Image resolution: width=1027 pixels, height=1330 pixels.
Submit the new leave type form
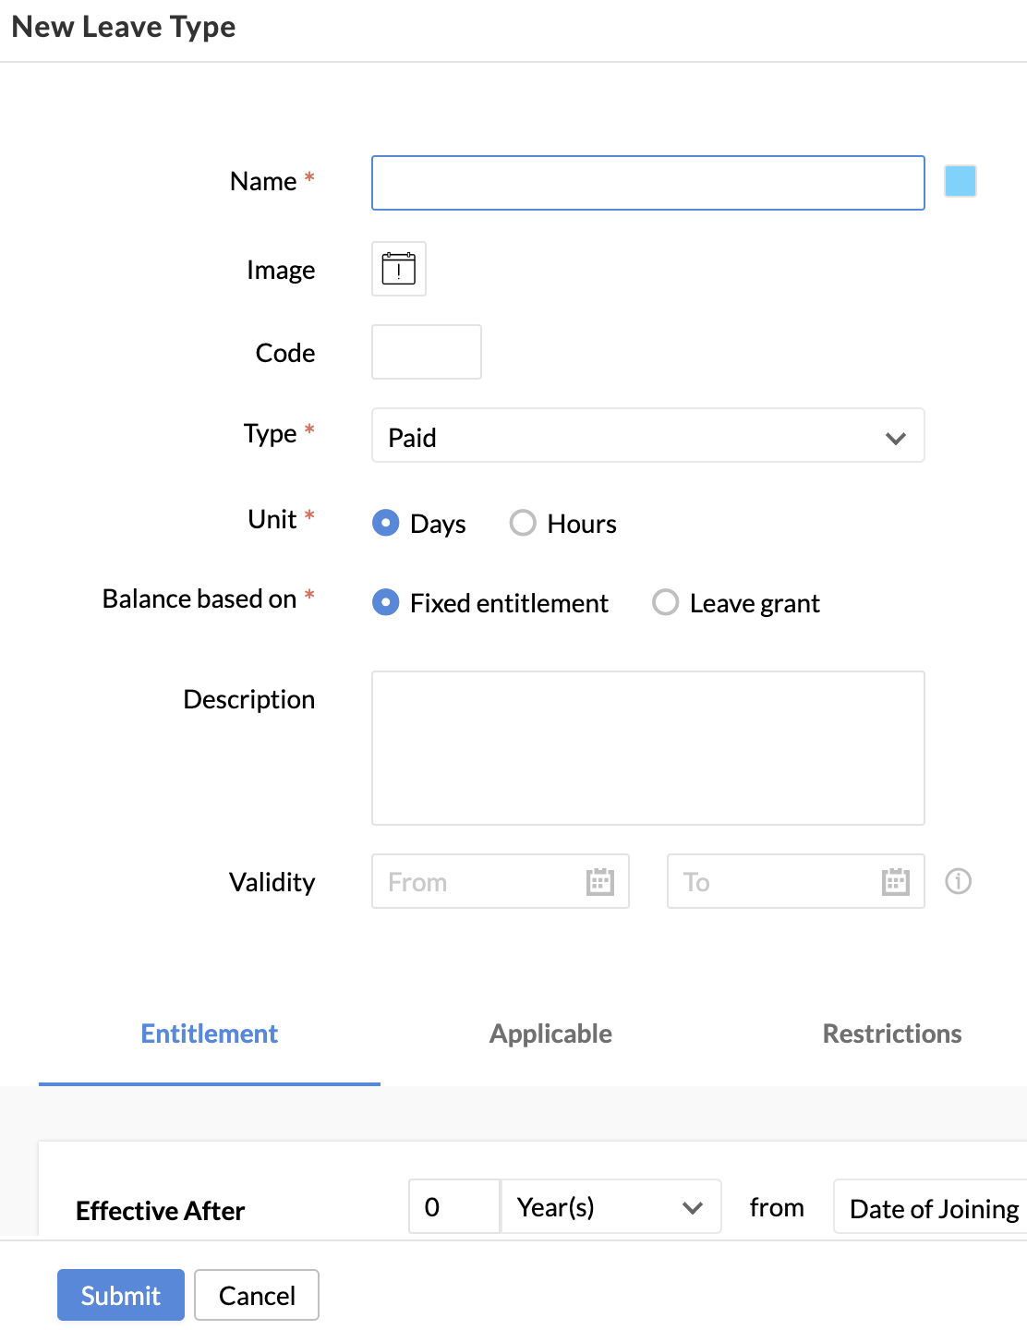(x=121, y=1295)
